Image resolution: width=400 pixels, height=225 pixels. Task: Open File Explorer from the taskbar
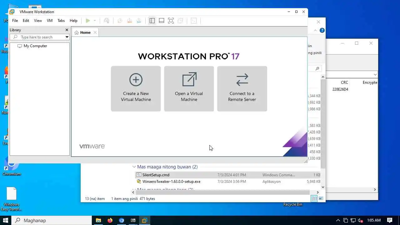point(98,220)
